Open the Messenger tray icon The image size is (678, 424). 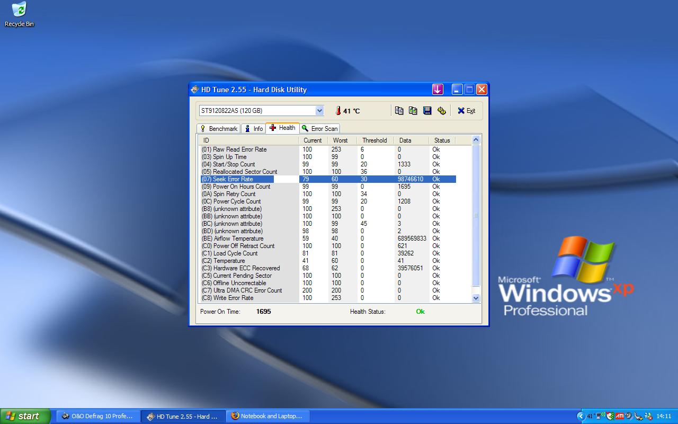(648, 417)
